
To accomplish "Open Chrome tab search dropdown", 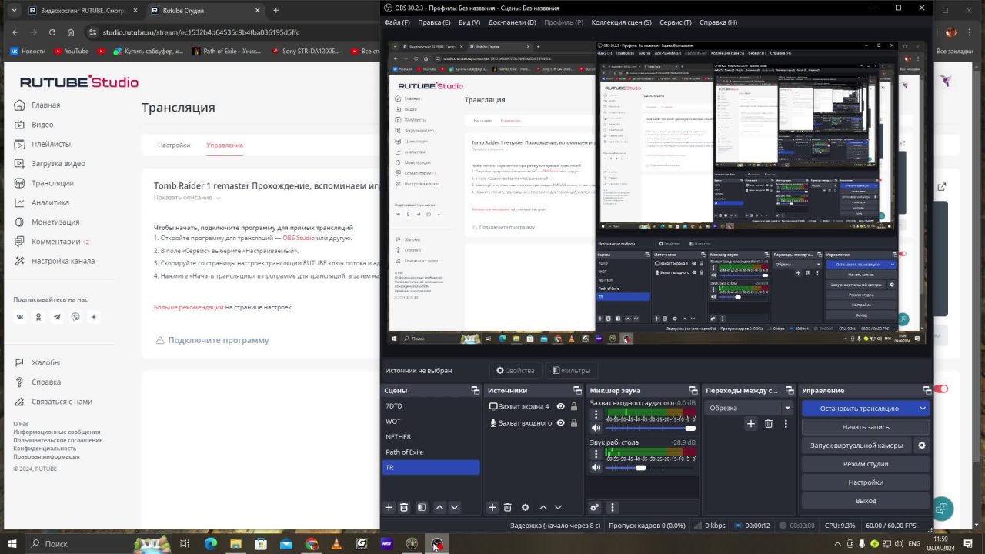I will tap(13, 10).
